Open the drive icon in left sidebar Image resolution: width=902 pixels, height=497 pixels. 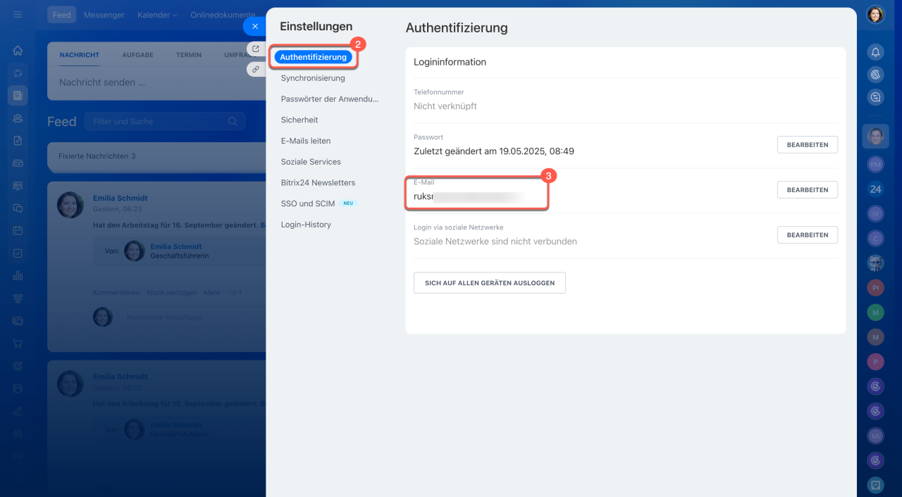[18, 163]
